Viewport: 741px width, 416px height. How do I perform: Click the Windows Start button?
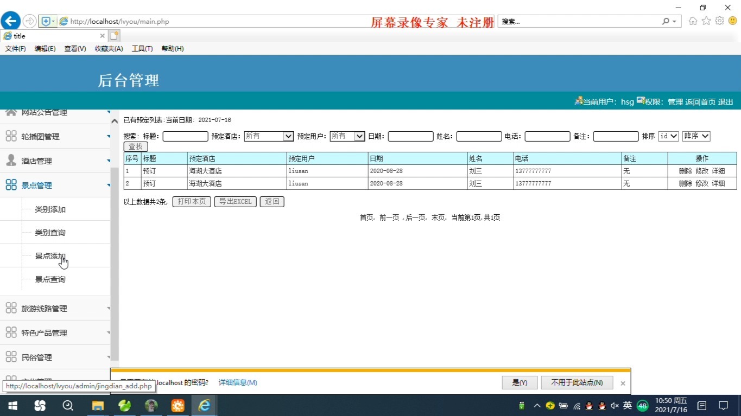pyautogui.click(x=12, y=405)
